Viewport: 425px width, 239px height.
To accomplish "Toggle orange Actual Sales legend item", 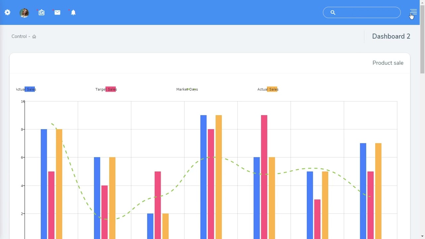I will pyautogui.click(x=268, y=89).
